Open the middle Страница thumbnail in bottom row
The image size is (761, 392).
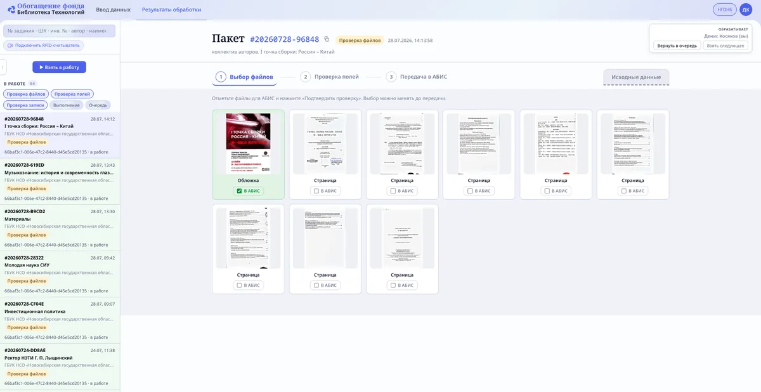coord(325,238)
